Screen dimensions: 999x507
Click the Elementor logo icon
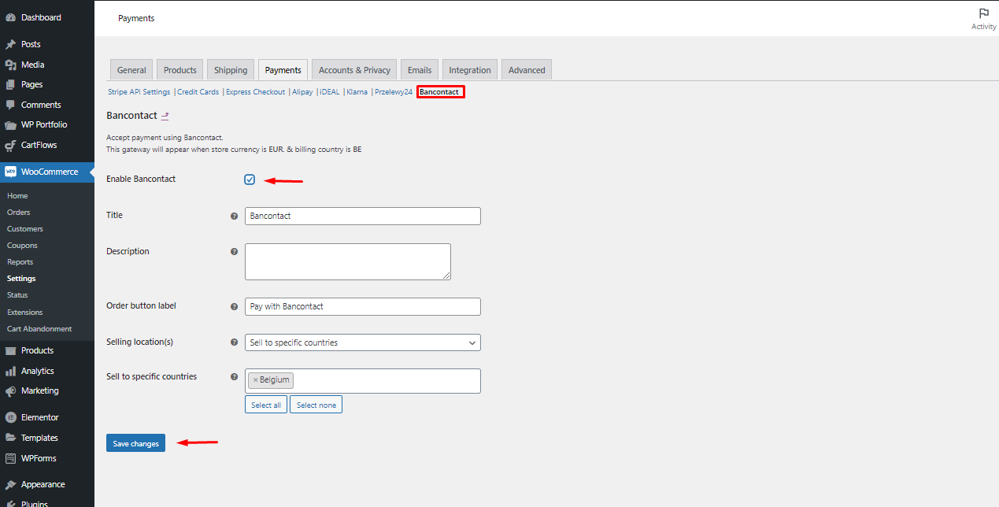tap(11, 417)
